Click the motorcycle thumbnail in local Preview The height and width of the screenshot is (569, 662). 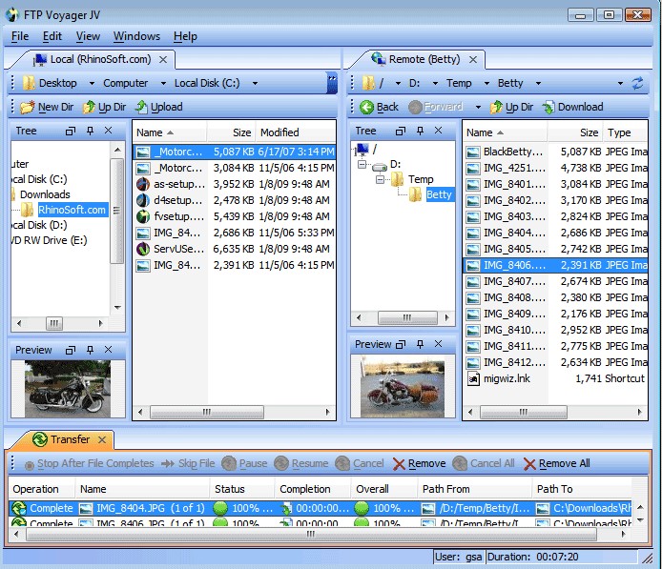[x=68, y=387]
